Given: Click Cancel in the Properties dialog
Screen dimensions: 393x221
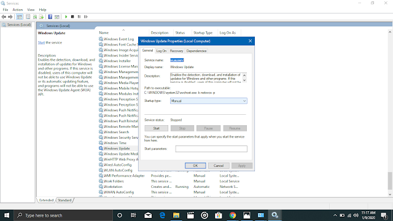Looking at the screenshot, I should [219, 166].
